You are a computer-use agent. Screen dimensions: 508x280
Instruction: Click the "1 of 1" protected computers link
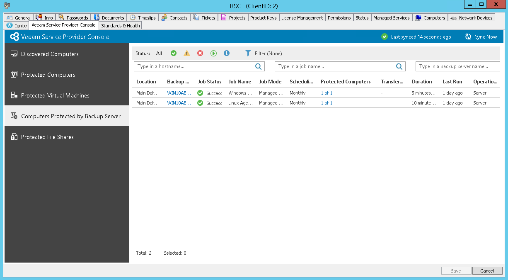pos(326,93)
